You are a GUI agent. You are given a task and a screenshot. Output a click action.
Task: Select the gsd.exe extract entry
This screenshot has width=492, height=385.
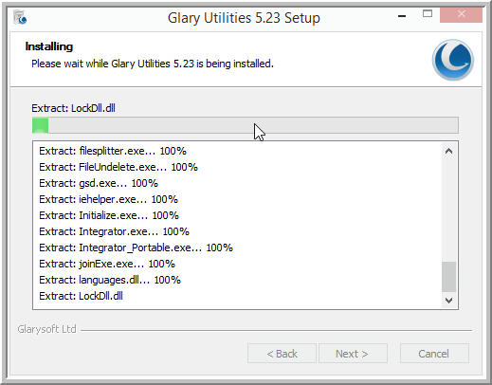click(99, 183)
